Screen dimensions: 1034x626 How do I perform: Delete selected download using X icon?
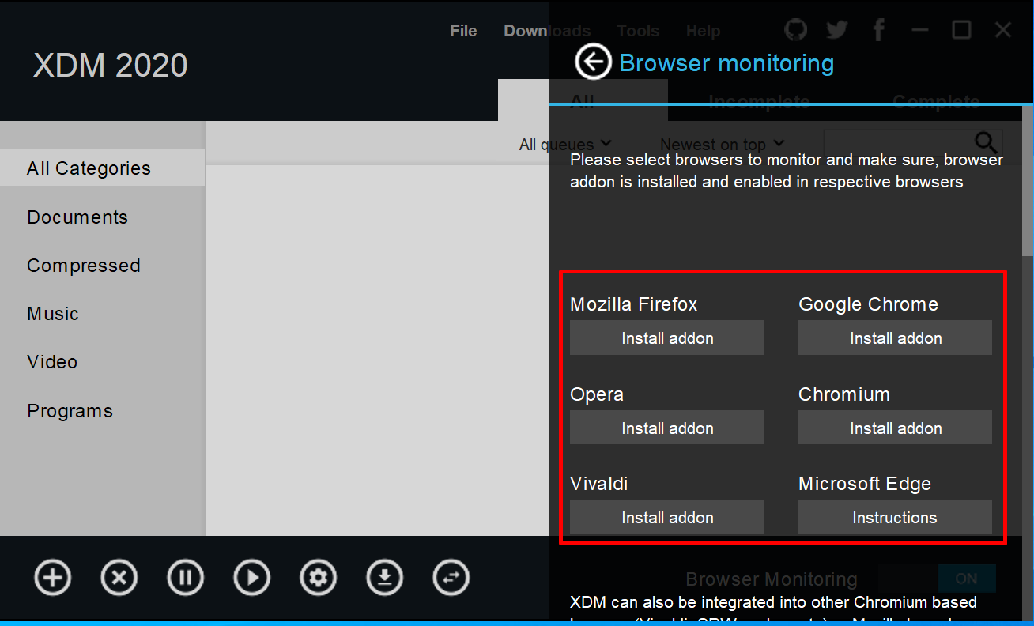[119, 577]
